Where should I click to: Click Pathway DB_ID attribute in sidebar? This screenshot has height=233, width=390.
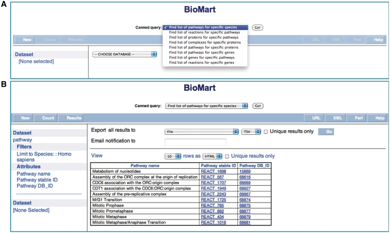point(34,186)
